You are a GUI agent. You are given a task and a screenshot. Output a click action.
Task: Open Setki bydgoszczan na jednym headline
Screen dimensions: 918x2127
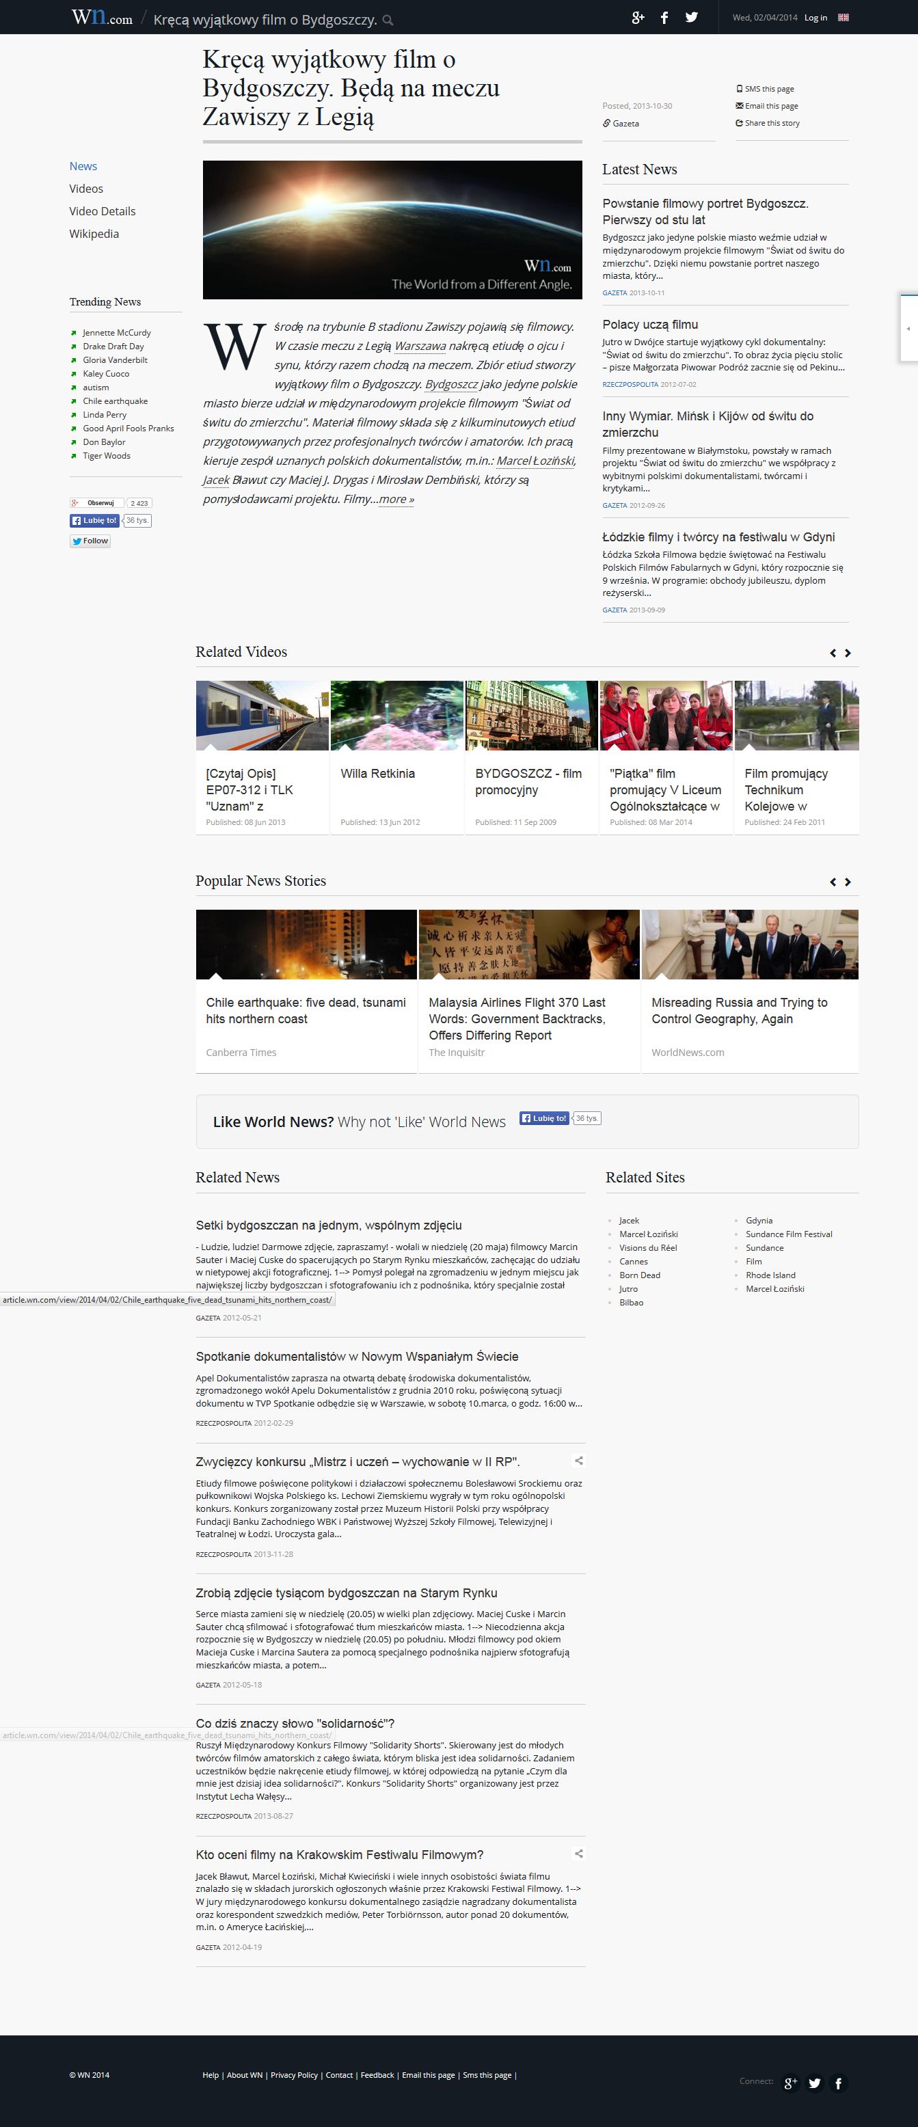[x=329, y=1225]
